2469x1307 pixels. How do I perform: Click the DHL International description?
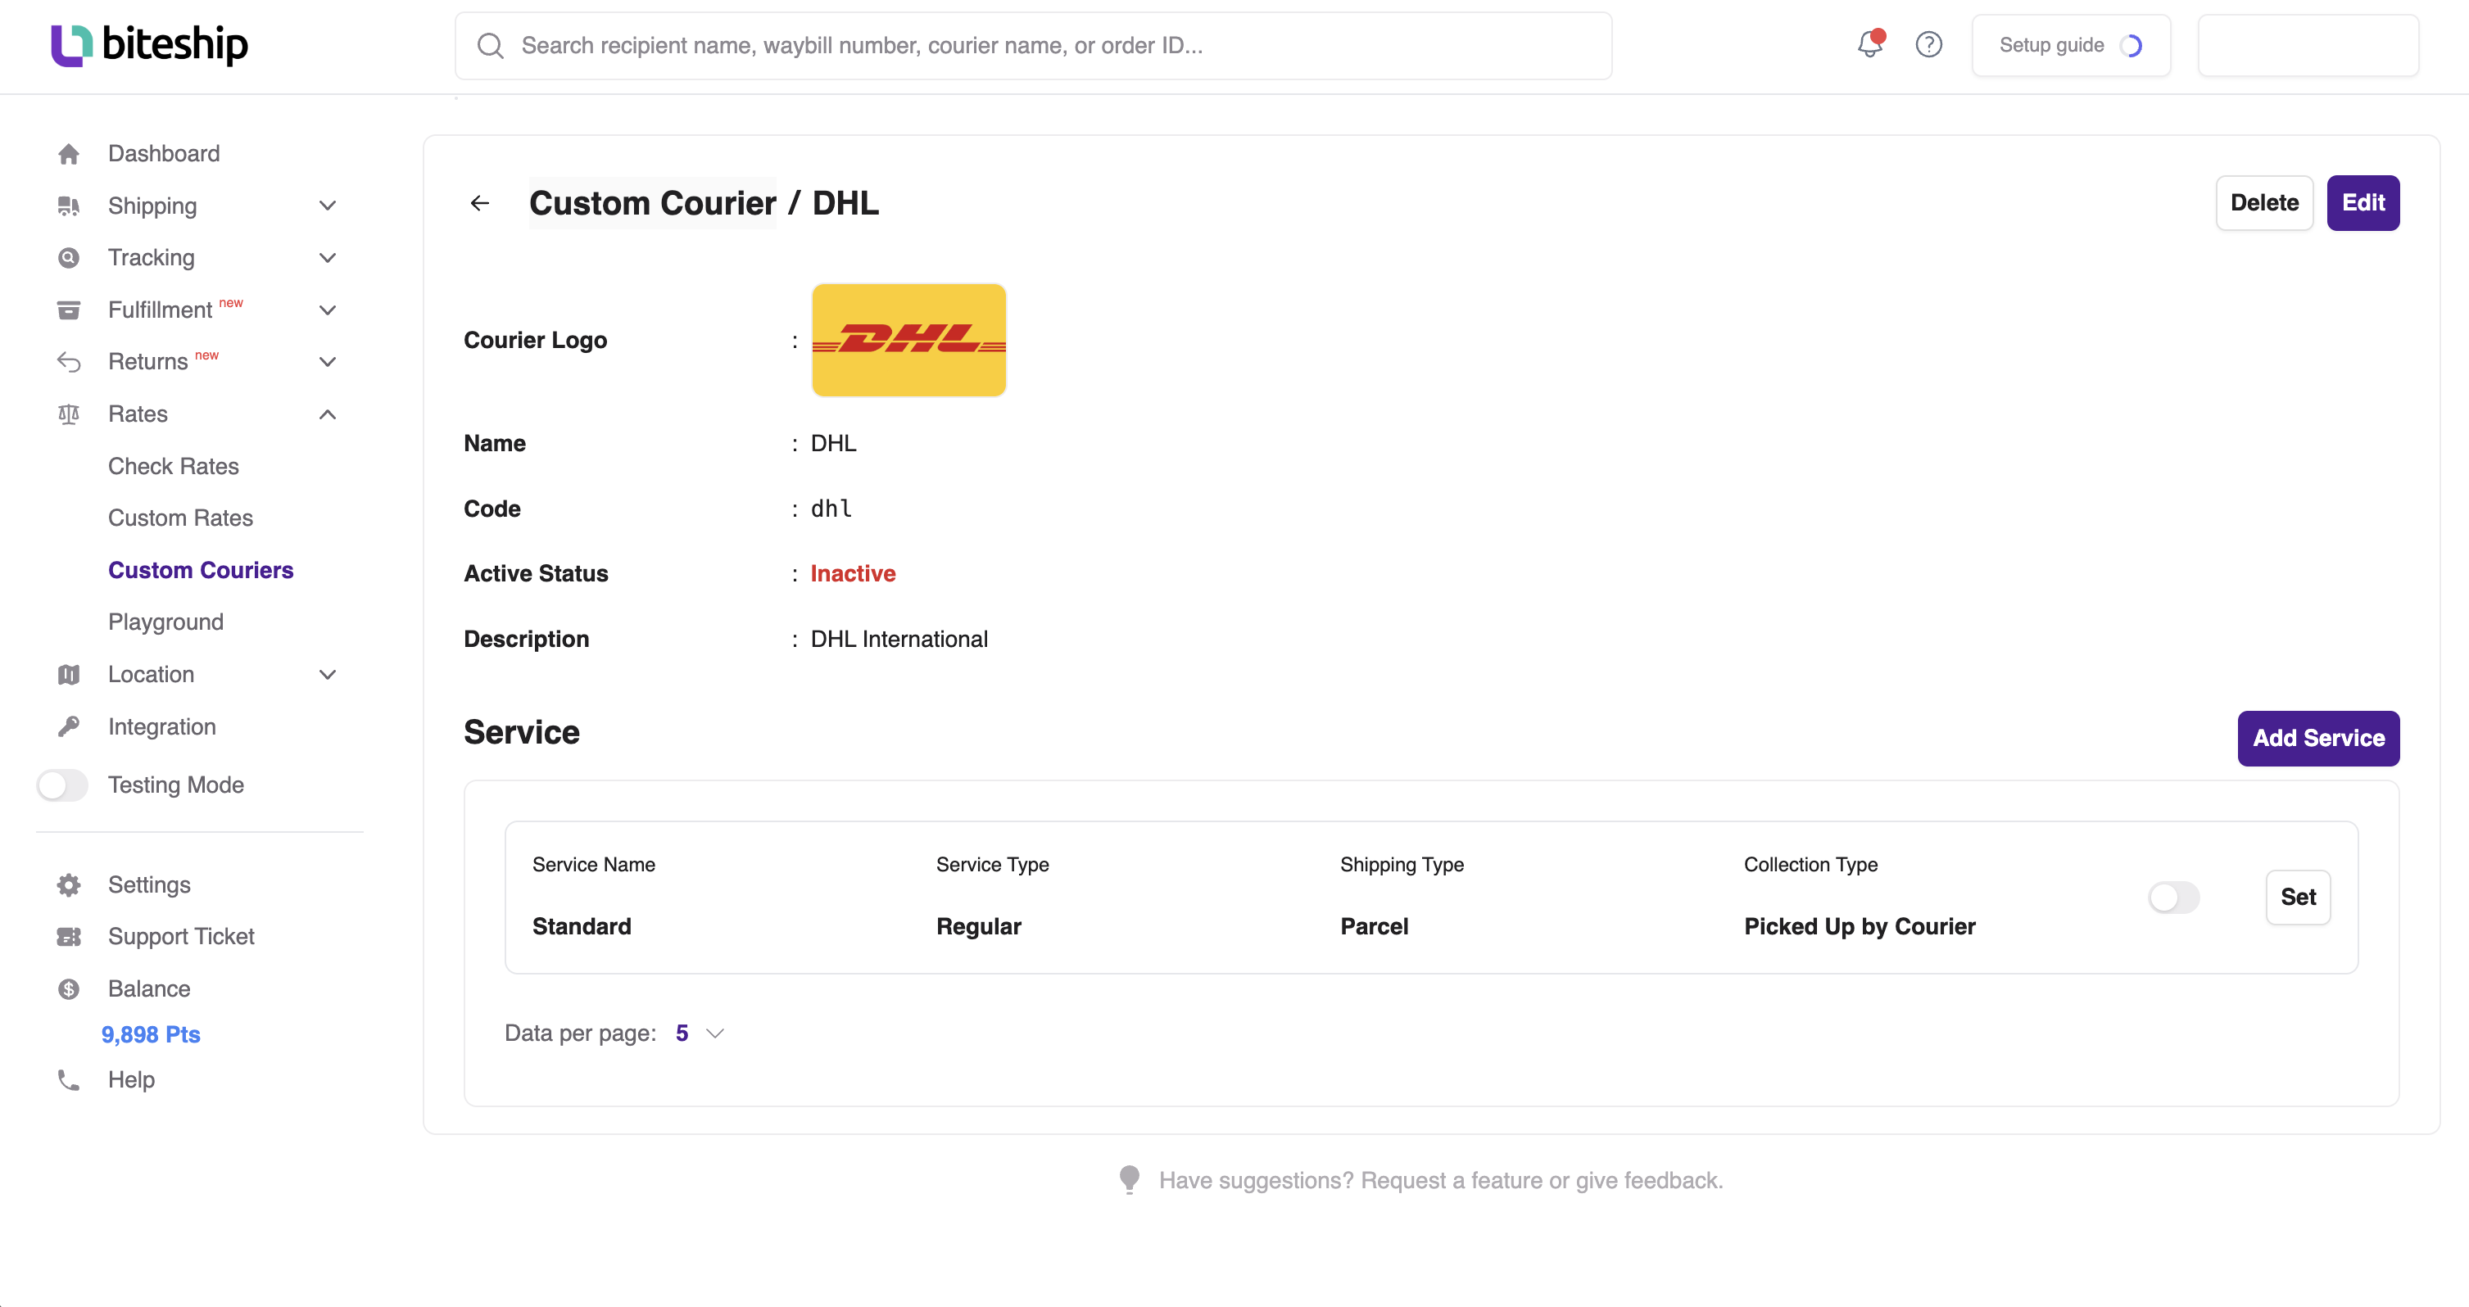(899, 639)
